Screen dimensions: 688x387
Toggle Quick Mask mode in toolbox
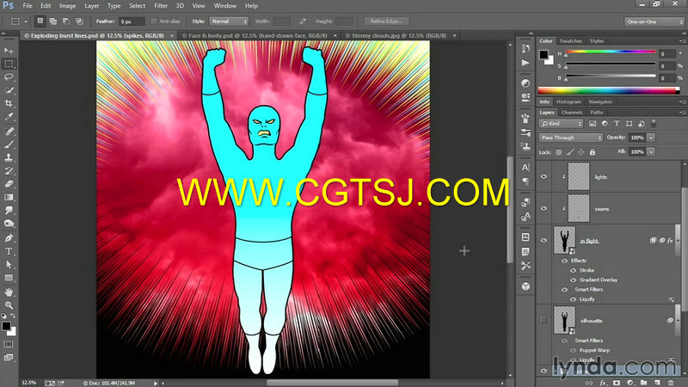point(9,344)
